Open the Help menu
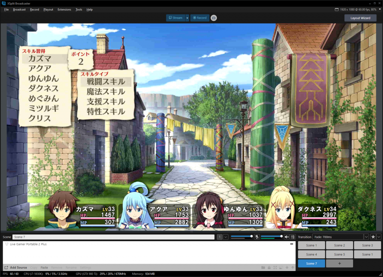This screenshot has height=277, width=383. 89,9
